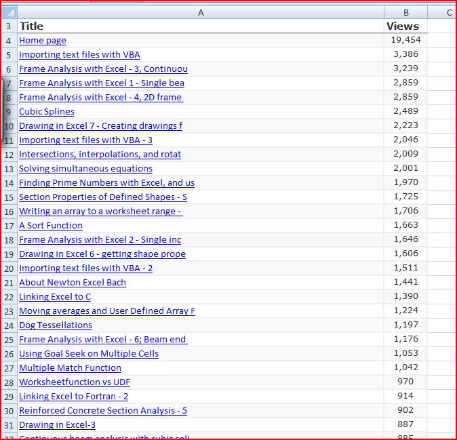This screenshot has height=440, width=457.
Task: Open the Cubic Splines hyperlink
Action: click(47, 112)
